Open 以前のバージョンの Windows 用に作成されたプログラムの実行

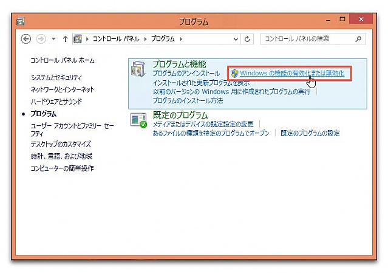pyautogui.click(x=231, y=92)
